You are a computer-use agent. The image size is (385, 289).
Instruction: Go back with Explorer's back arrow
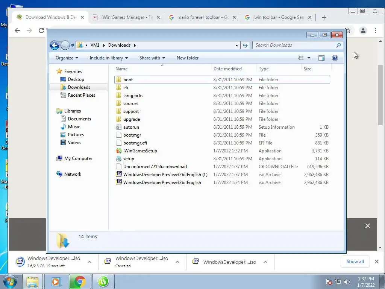[x=55, y=45]
